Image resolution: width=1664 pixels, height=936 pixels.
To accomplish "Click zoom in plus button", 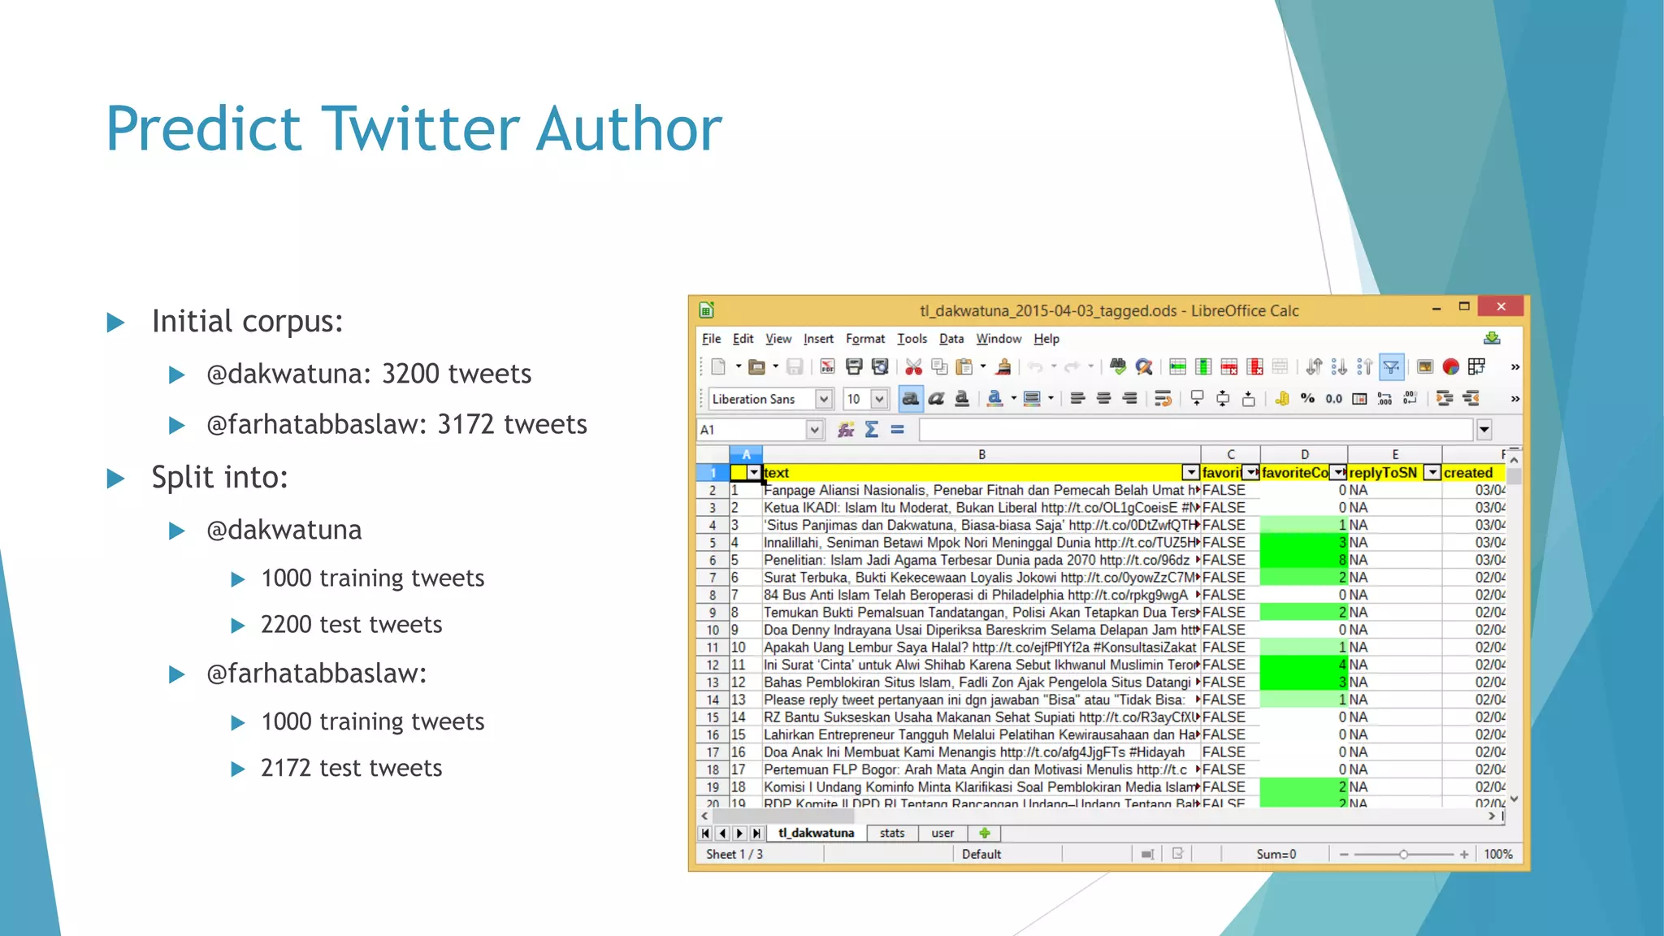I will tap(1464, 854).
